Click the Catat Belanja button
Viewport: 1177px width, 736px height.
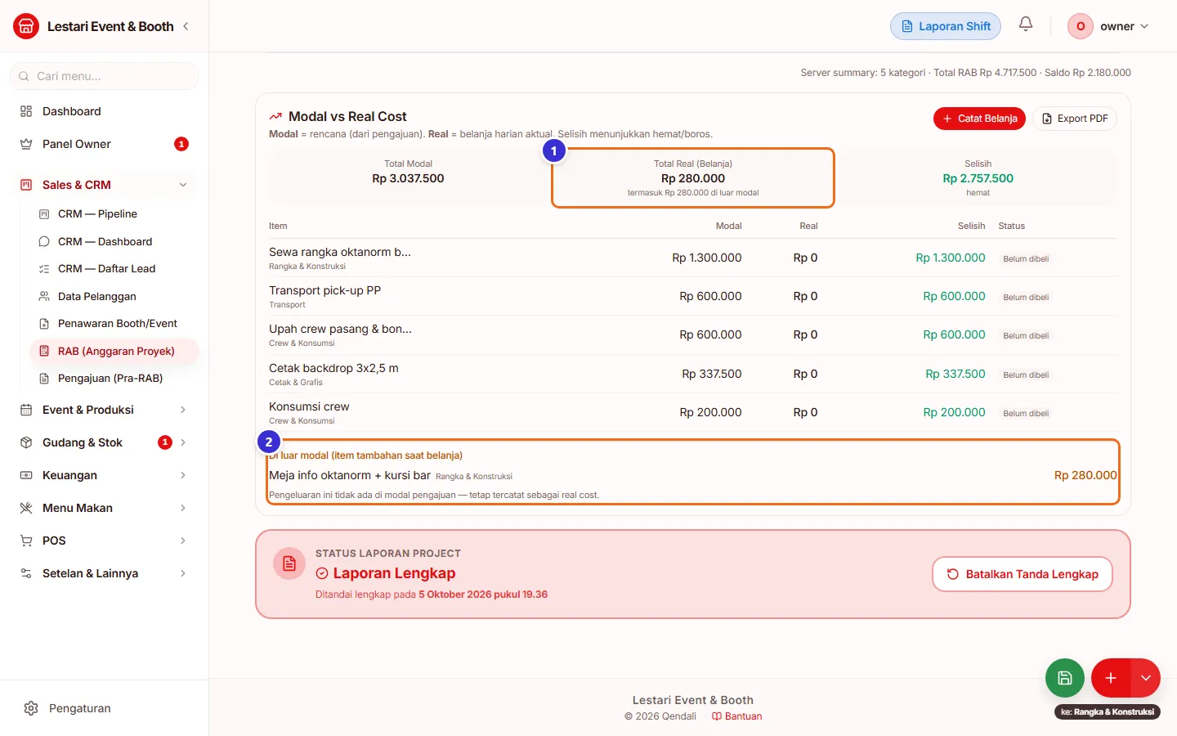[979, 119]
